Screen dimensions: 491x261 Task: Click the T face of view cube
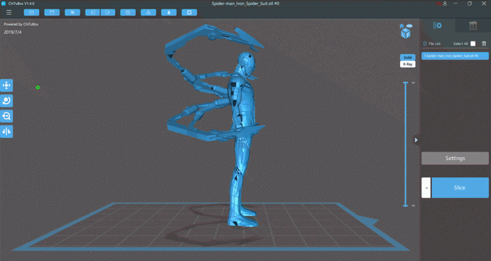pyautogui.click(x=406, y=30)
